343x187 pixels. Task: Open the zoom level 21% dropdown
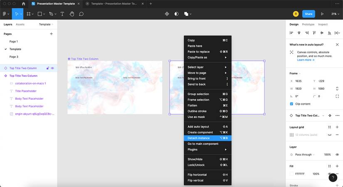coord(335,14)
